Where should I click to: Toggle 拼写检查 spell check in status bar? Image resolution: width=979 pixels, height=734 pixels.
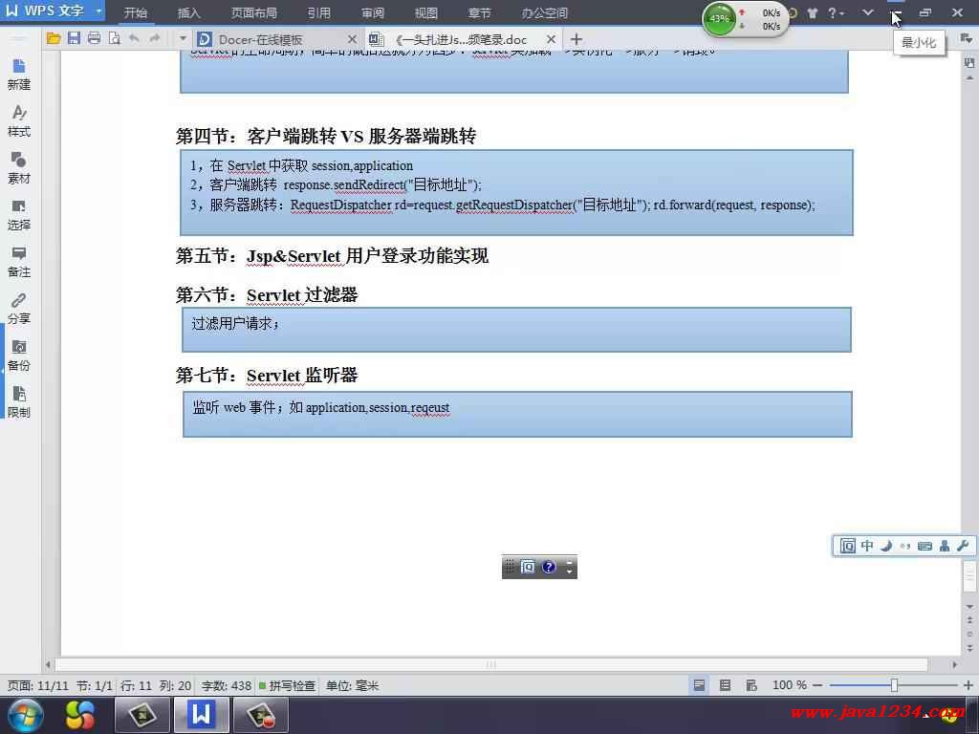pyautogui.click(x=287, y=685)
